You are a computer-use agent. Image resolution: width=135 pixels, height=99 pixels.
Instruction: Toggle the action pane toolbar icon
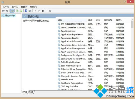30,11
